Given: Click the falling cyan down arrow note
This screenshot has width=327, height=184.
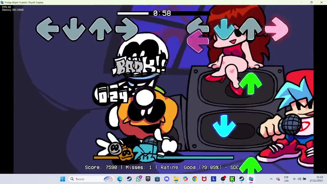Looking at the screenshot, I should click(224, 126).
